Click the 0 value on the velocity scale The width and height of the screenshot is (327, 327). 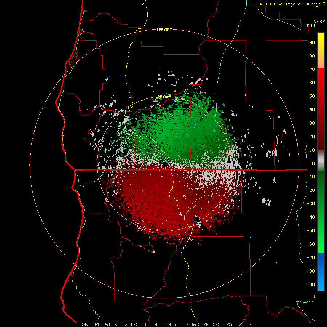click(x=313, y=163)
